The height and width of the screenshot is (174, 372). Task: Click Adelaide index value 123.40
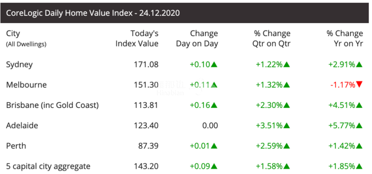coord(146,126)
